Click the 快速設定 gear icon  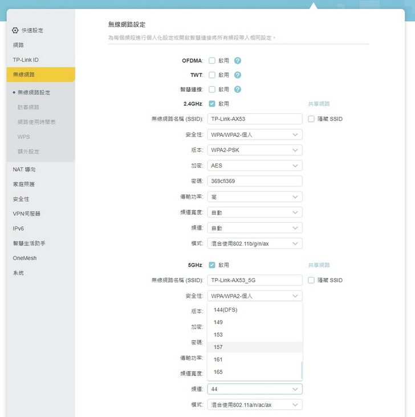[x=15, y=30]
